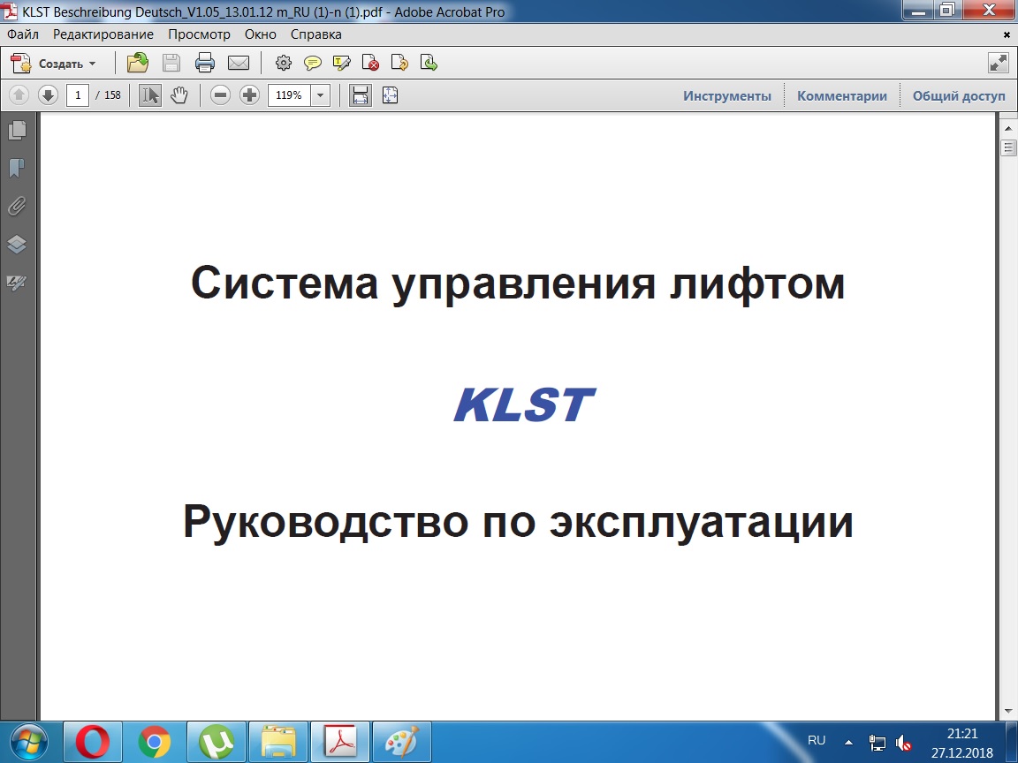Show layers panel
This screenshot has height=763, width=1018.
pyautogui.click(x=17, y=244)
